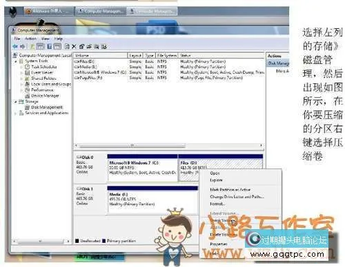Choose Mark Partition as Active
Screen dimensions: 345x267
(230, 190)
